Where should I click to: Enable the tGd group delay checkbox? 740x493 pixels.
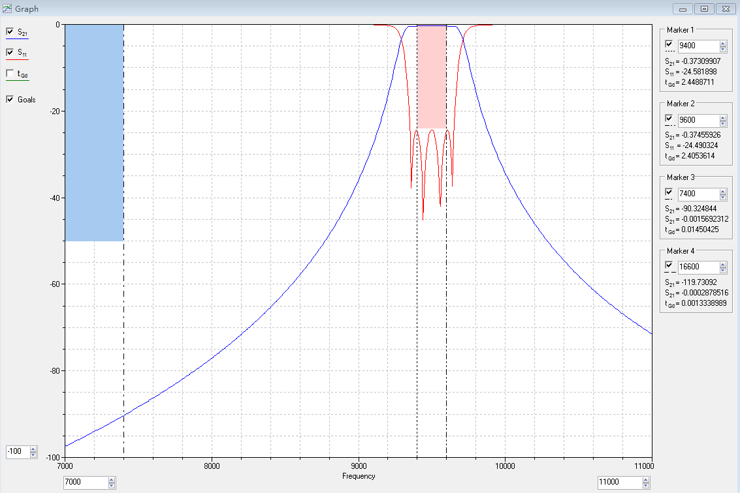(x=10, y=74)
